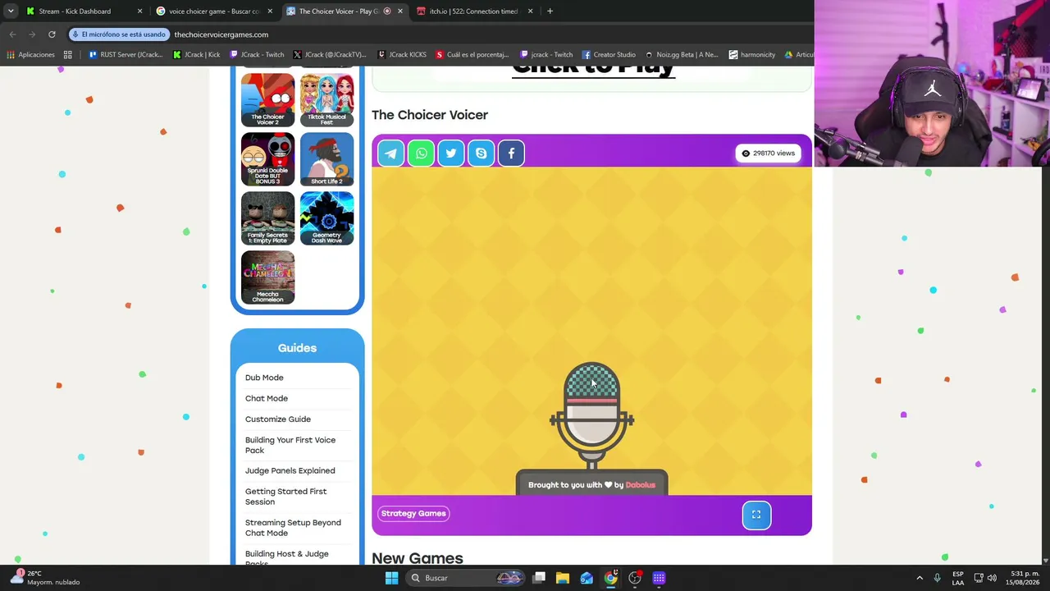
Task: Open the JCrack KICKS bookmark
Action: click(x=402, y=55)
